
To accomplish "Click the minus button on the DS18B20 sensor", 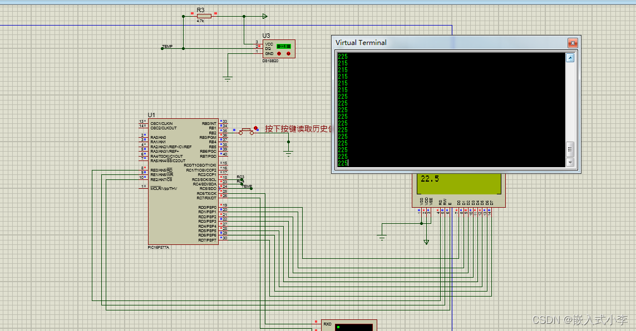I will [279, 54].
